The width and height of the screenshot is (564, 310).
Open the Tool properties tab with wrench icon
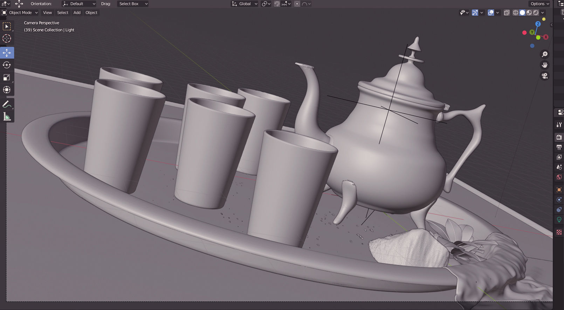559,125
